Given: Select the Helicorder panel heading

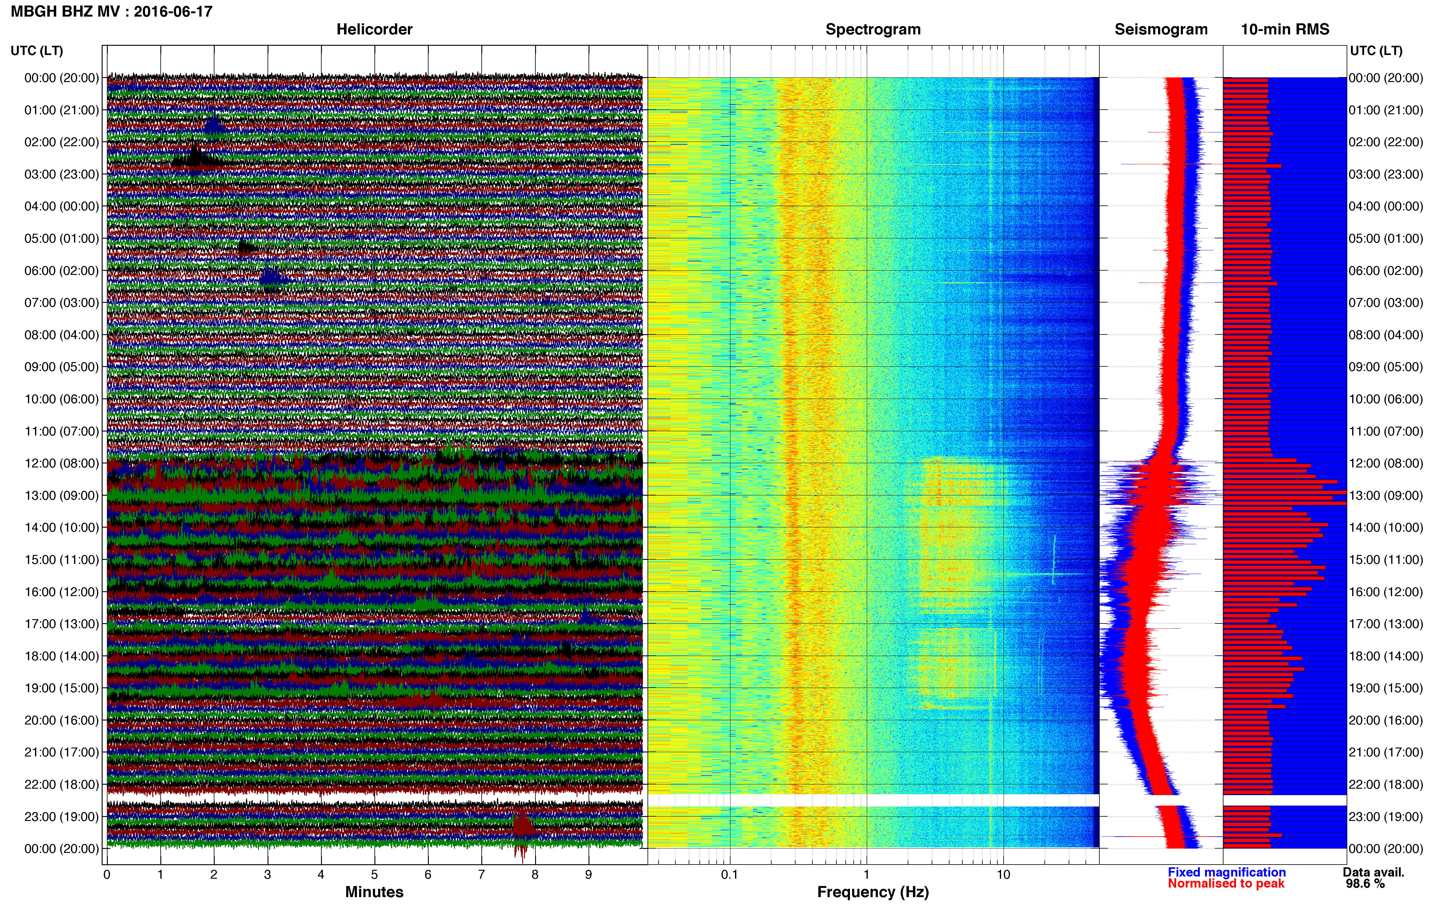Looking at the screenshot, I should pos(374,29).
